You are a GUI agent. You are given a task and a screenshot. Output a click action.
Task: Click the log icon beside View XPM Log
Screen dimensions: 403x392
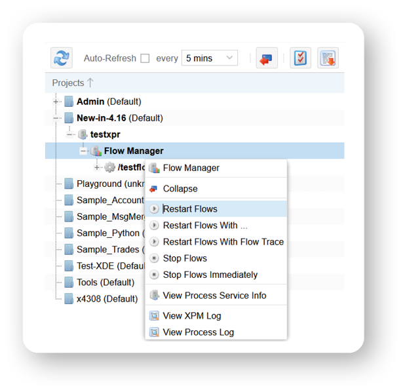154,316
